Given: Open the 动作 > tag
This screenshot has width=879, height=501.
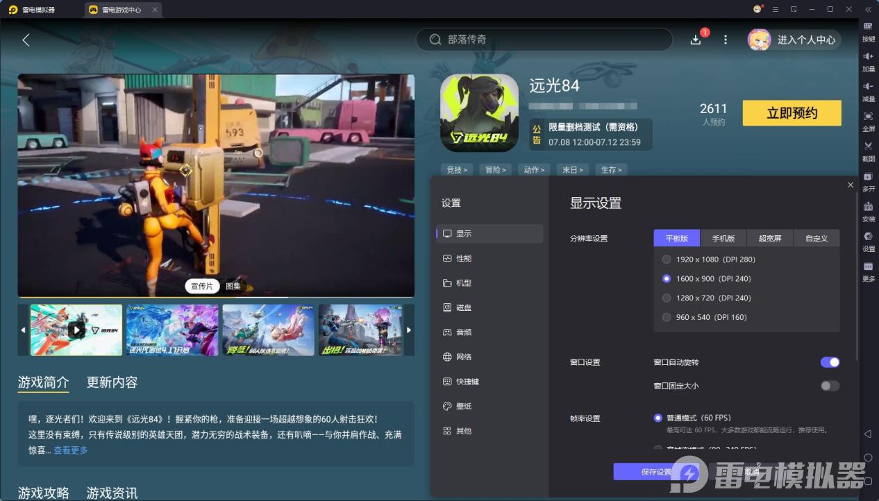Looking at the screenshot, I should (534, 169).
